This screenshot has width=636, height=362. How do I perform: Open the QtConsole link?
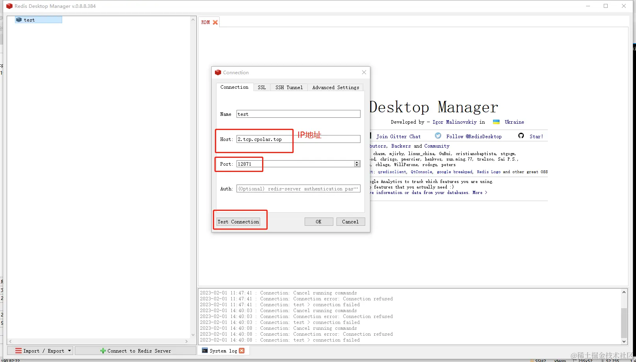[x=422, y=172]
